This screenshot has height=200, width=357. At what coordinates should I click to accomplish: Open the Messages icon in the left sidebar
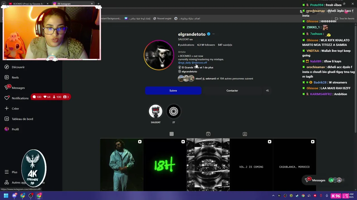tap(7, 87)
